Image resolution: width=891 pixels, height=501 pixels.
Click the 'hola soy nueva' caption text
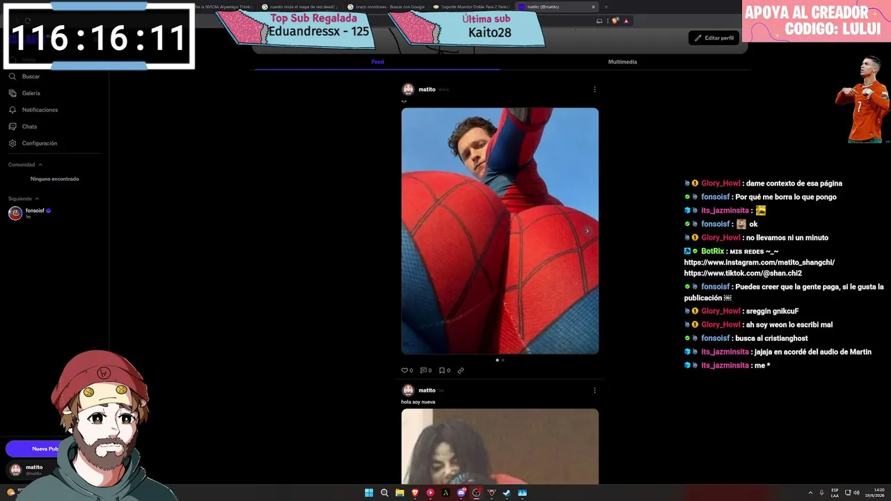pyautogui.click(x=418, y=402)
